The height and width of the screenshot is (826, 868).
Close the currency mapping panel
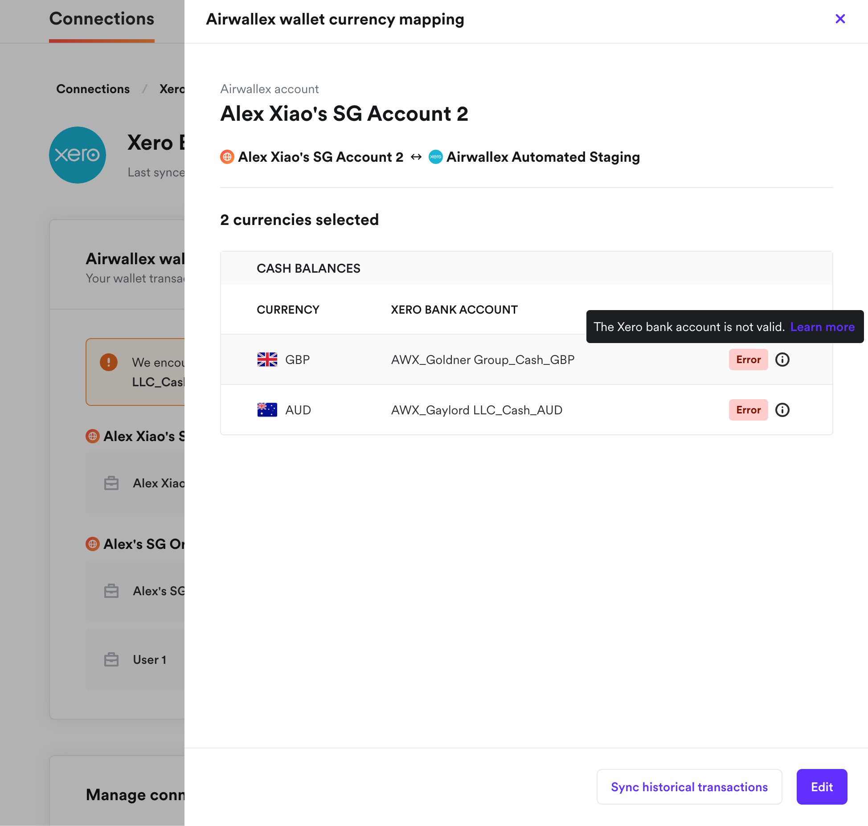pyautogui.click(x=840, y=19)
